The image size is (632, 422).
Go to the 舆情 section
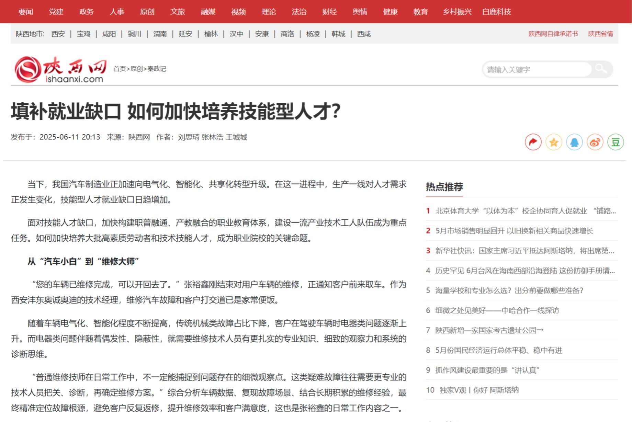coord(360,12)
